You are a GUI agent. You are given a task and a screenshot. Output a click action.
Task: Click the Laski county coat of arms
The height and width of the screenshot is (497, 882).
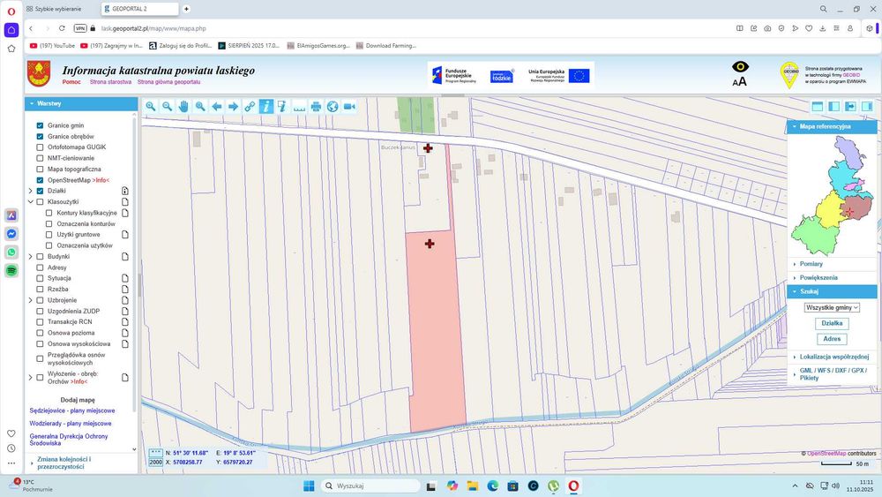coord(39,74)
